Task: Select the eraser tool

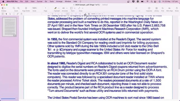Action: [x=17, y=14]
